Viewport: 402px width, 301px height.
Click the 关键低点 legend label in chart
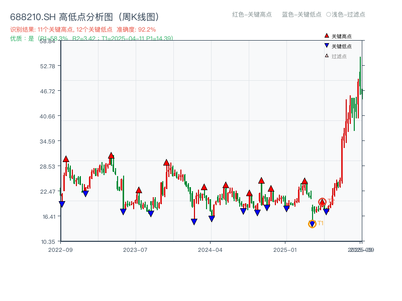click(342, 46)
